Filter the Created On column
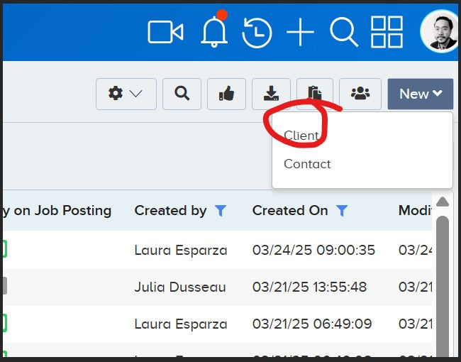This screenshot has height=362, width=461. 342,210
